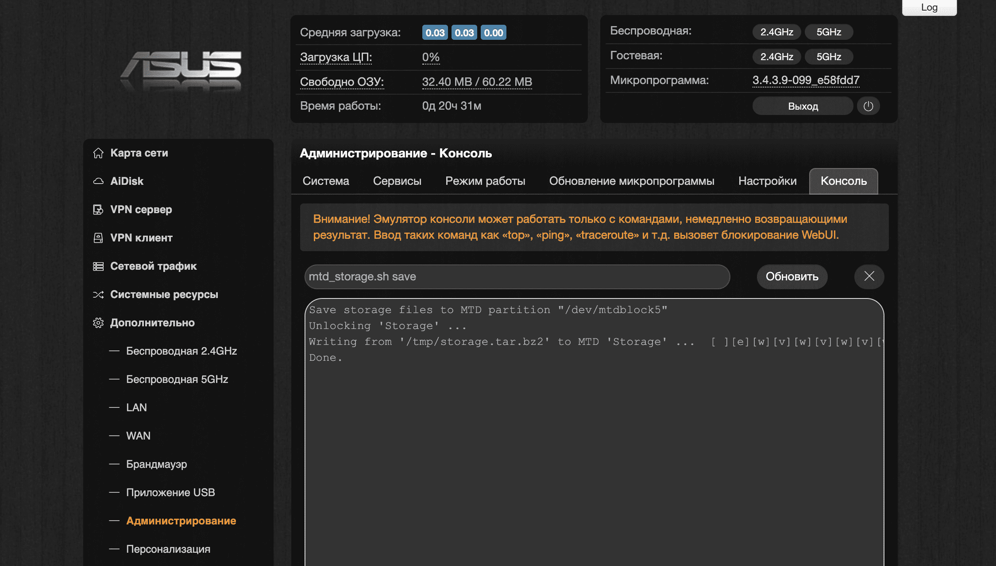Open the Сервисы administration tab
The image size is (996, 566).
point(398,180)
